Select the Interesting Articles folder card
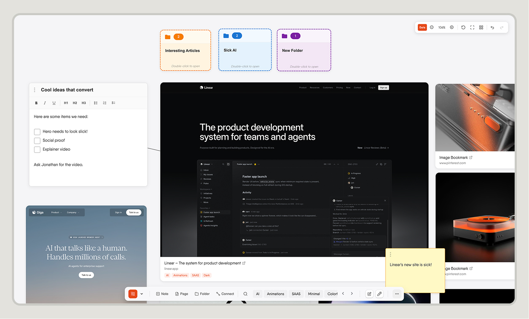This screenshot has height=319, width=529. tap(185, 50)
